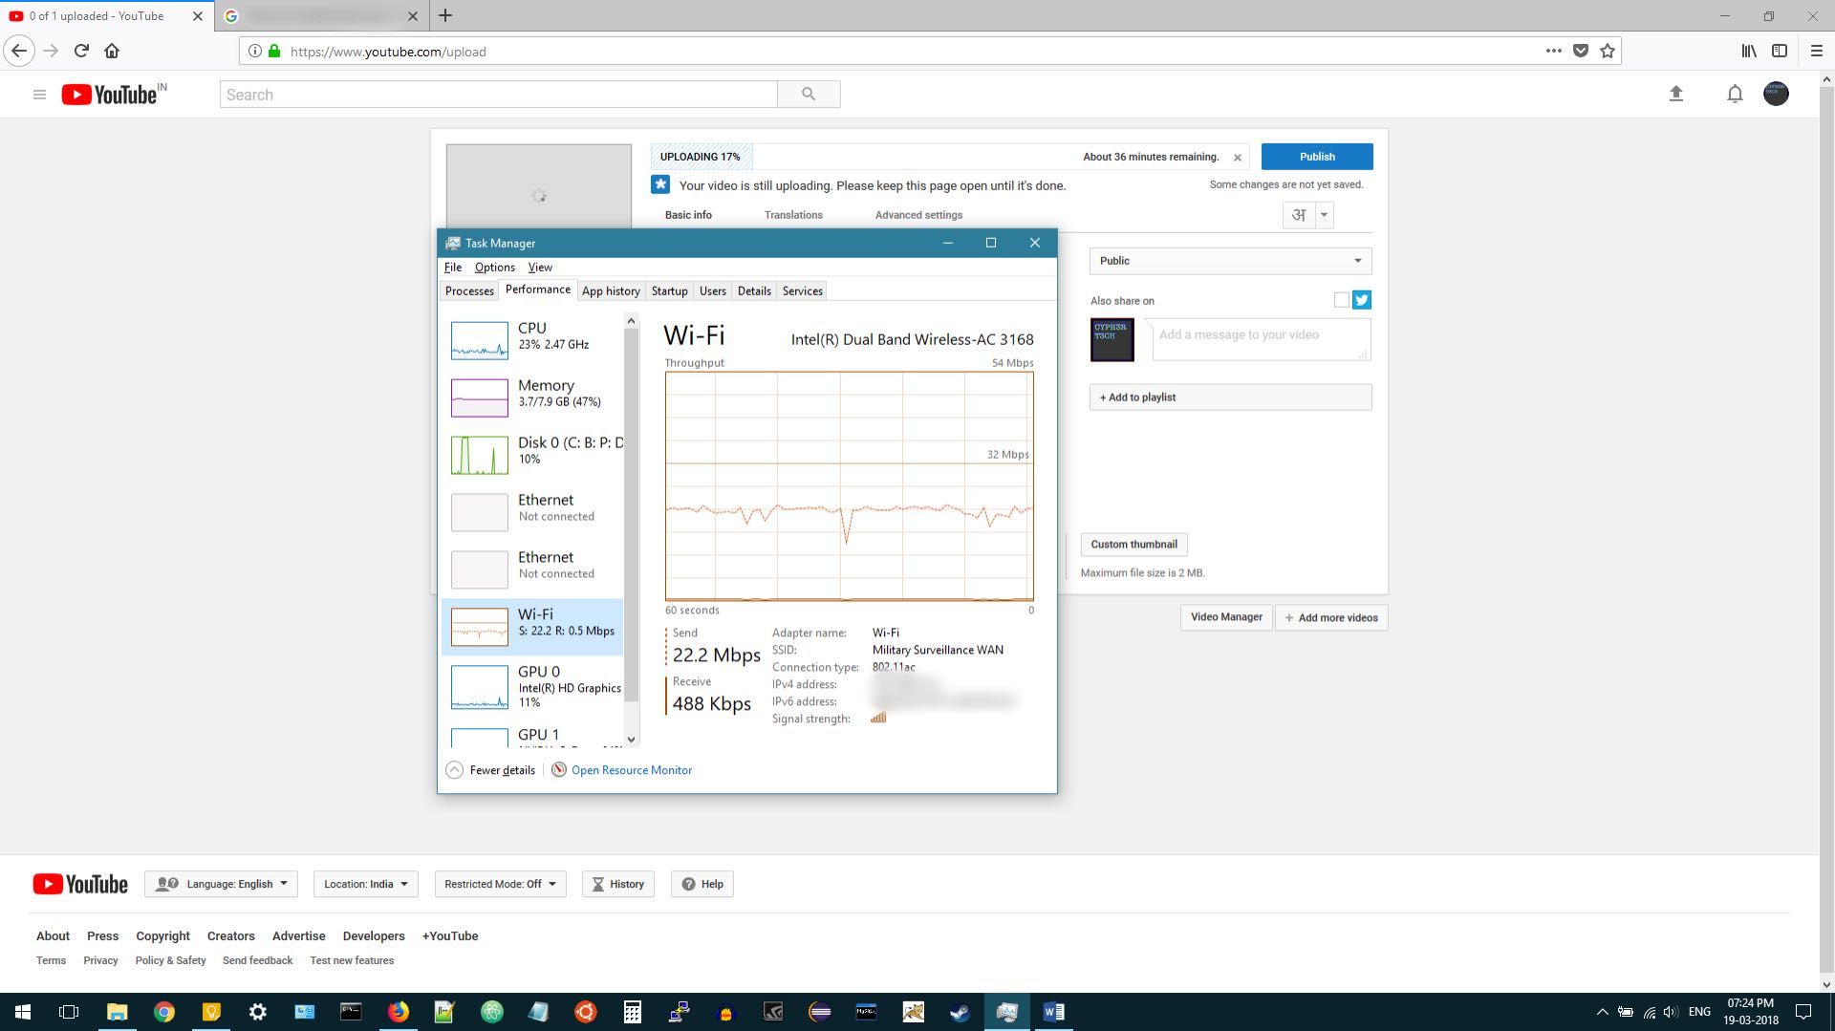This screenshot has width=1835, height=1031.
Task: Bookmark this page with the star icon
Action: click(1608, 51)
